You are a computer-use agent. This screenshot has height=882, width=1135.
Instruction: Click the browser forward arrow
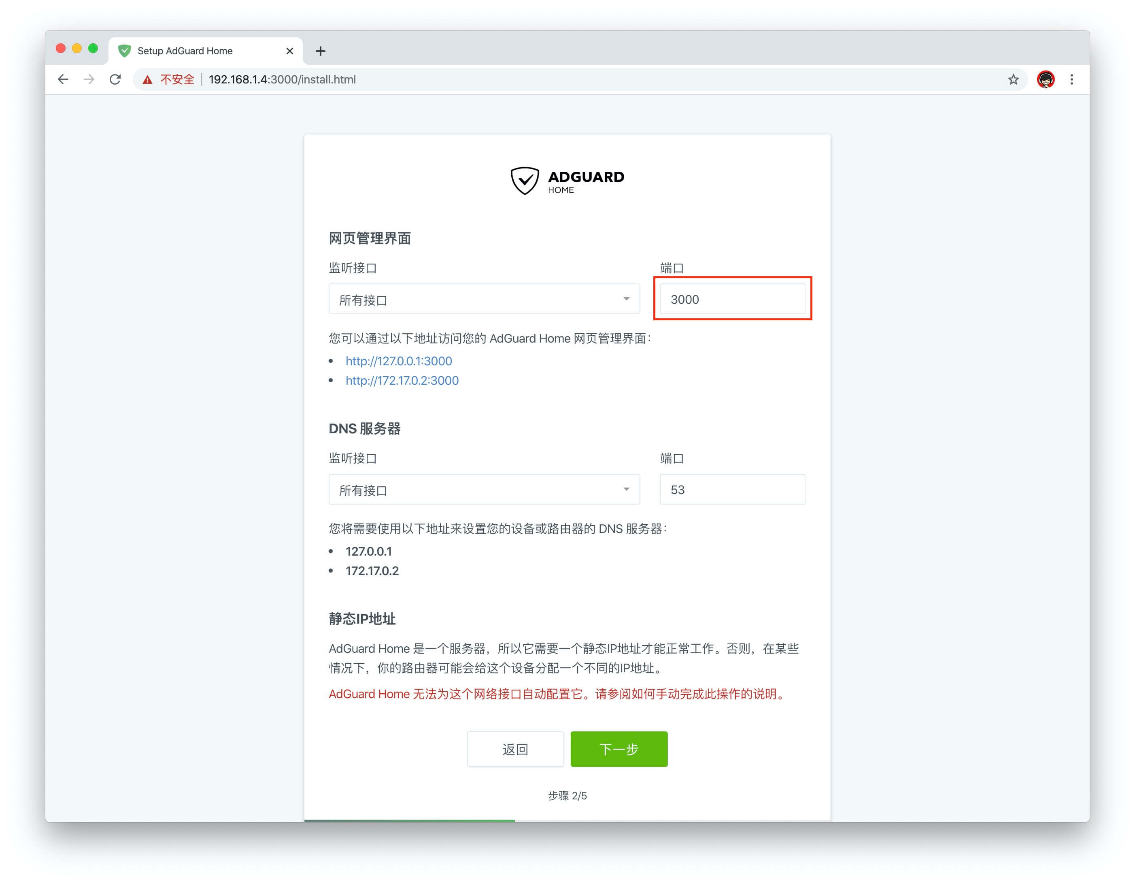point(89,79)
